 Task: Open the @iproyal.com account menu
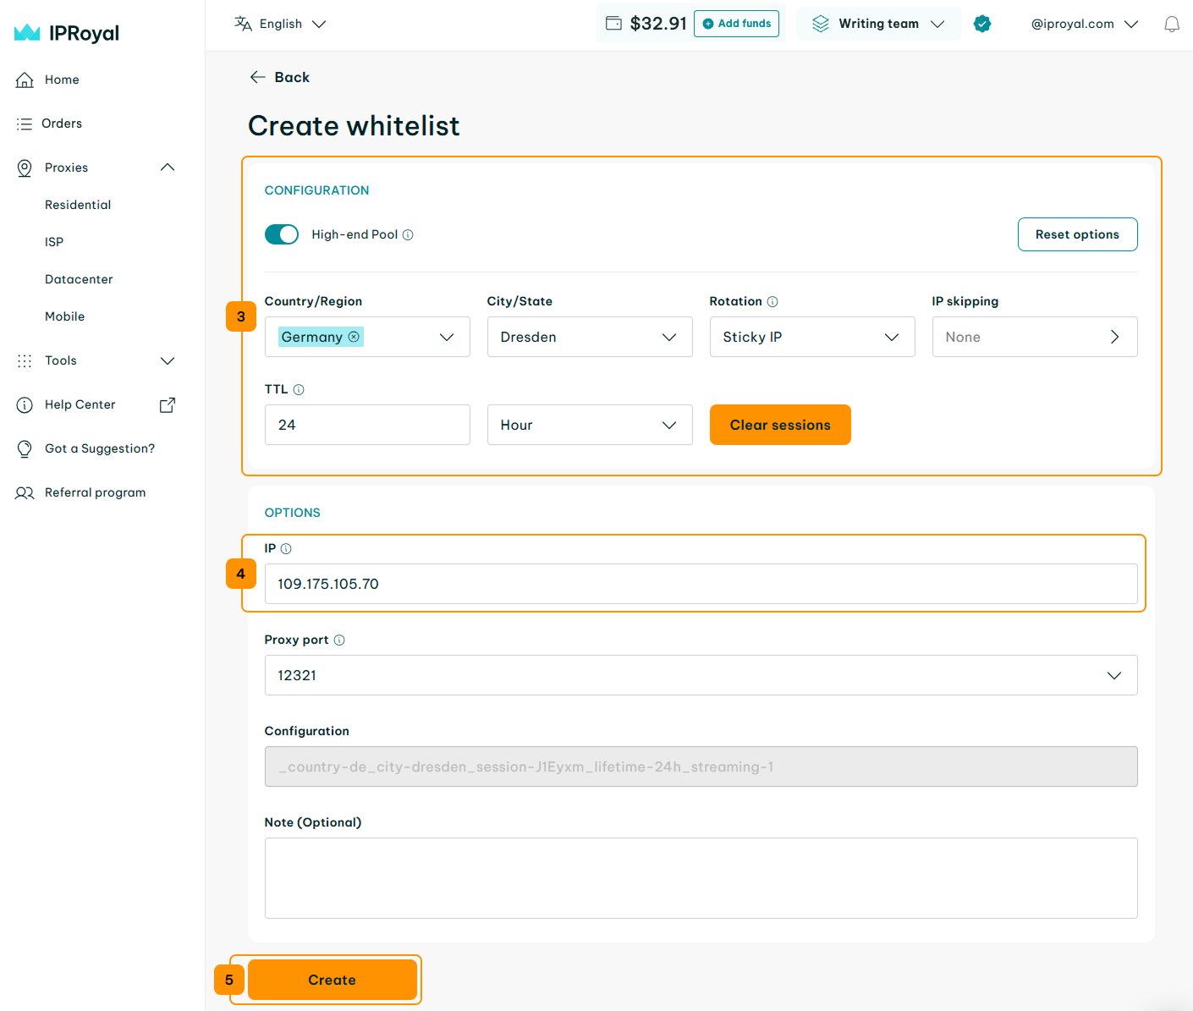[1085, 24]
